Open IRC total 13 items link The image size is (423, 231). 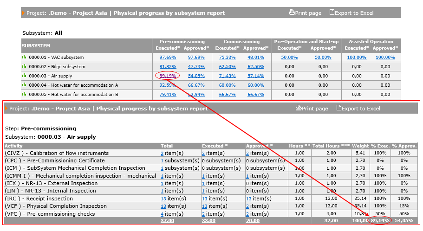pos(163,199)
